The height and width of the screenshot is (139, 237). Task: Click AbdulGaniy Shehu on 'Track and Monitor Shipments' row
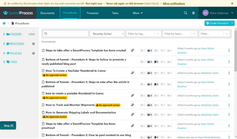(x=210, y=105)
